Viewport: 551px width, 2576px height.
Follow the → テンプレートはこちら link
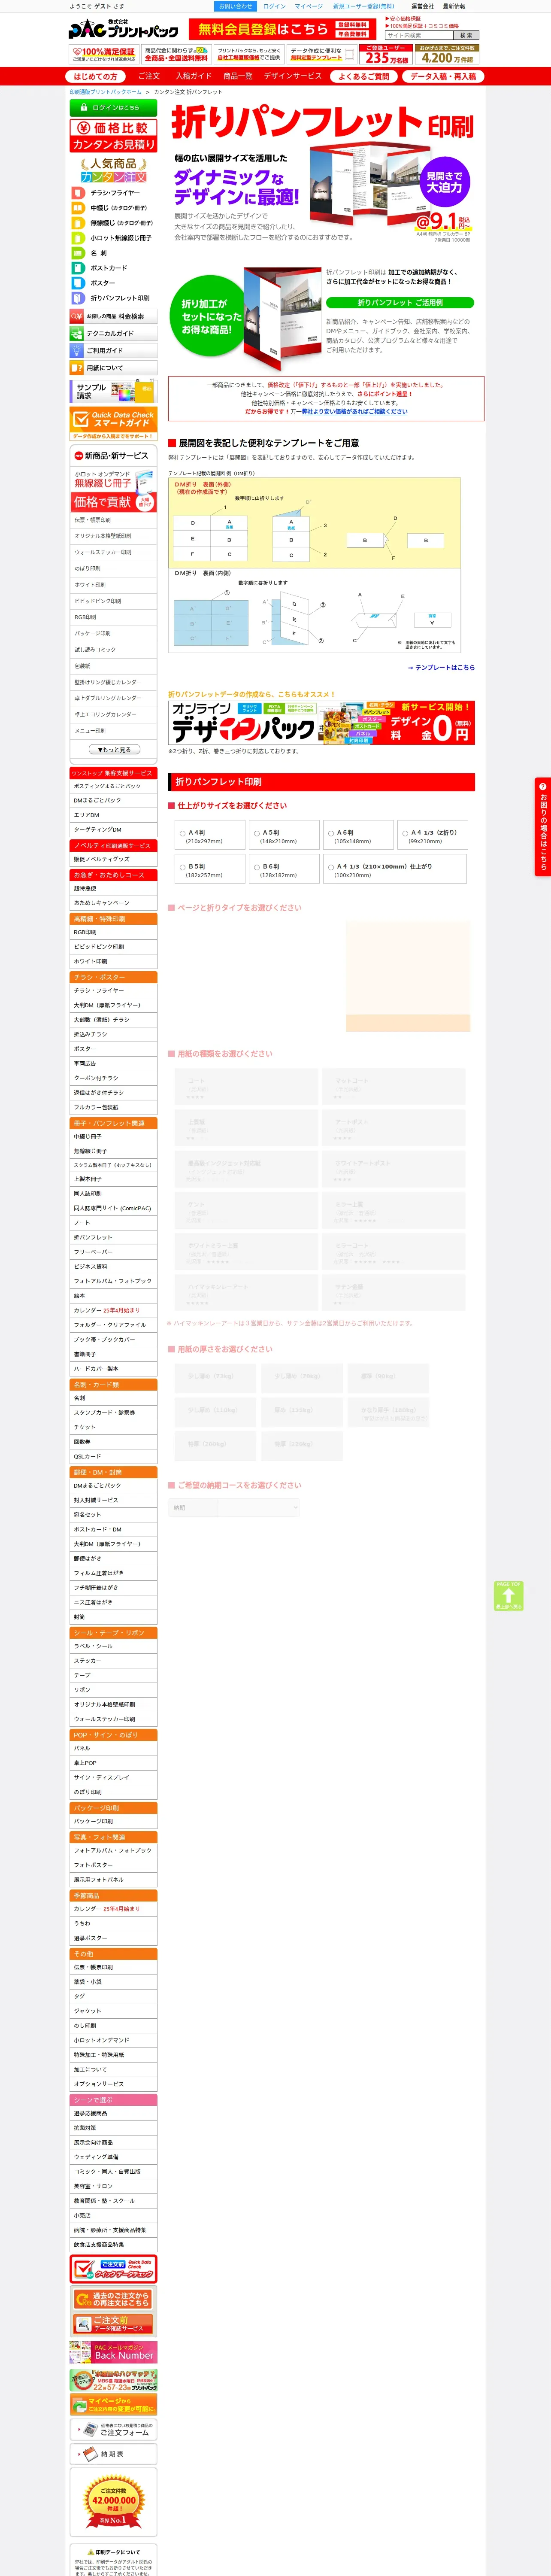pos(441,667)
